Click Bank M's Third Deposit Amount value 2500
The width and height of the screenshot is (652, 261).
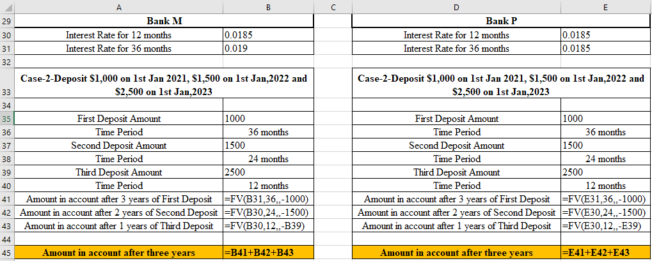pyautogui.click(x=267, y=172)
